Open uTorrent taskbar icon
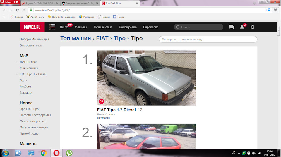This screenshot has height=157, width=281. click(x=69, y=153)
